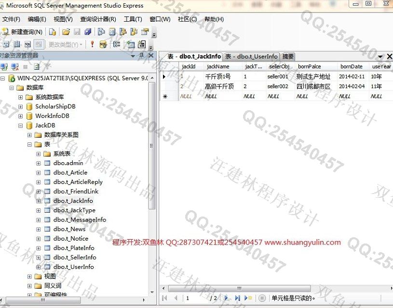Image resolution: width=393 pixels, height=308 pixels.
Task: Collapse the JackDB database node
Action: (x=21, y=126)
